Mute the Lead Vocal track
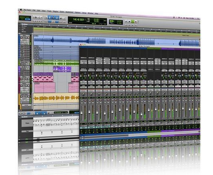Viewport: 213px width, 175px height. pyautogui.click(x=29, y=97)
